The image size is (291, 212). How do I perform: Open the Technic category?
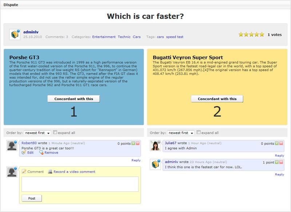click(x=124, y=37)
